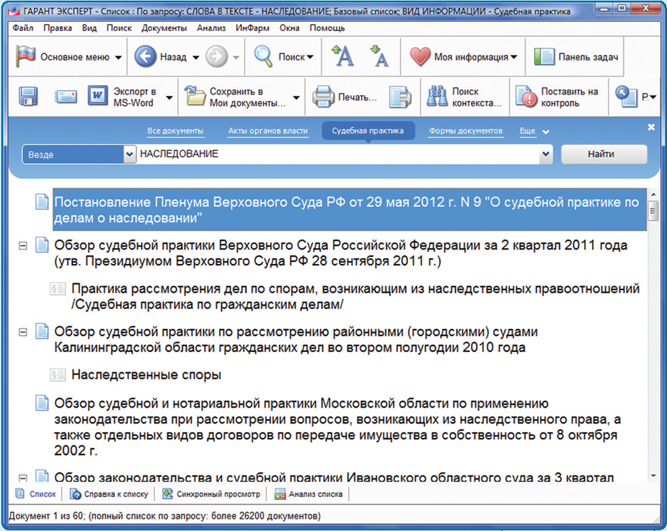Open the Моя информация dropdown
The image size is (667, 531).
[x=464, y=57]
